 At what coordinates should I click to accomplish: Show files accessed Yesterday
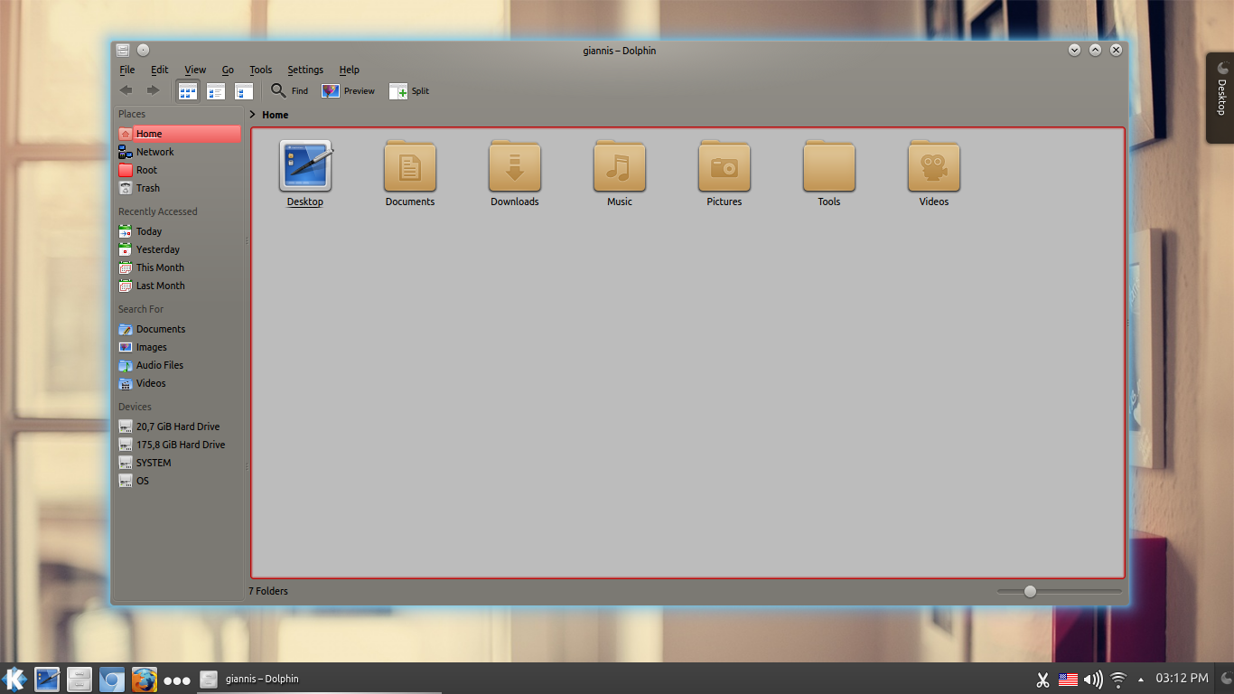[x=179, y=249]
